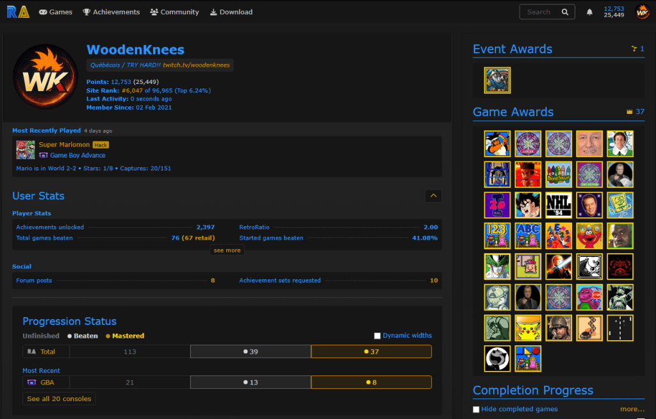The width and height of the screenshot is (656, 419).
Task: Select the Pikachu game award badge
Action: pos(528,328)
